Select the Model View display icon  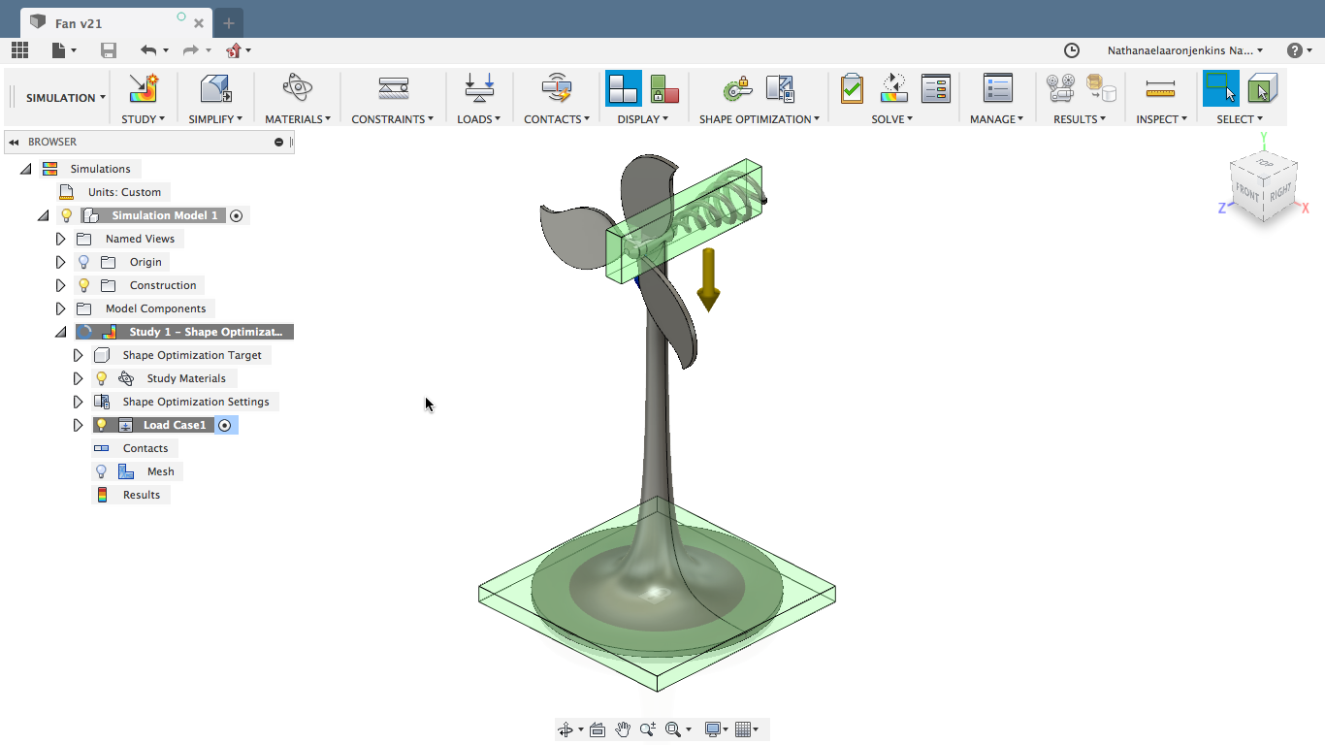623,88
